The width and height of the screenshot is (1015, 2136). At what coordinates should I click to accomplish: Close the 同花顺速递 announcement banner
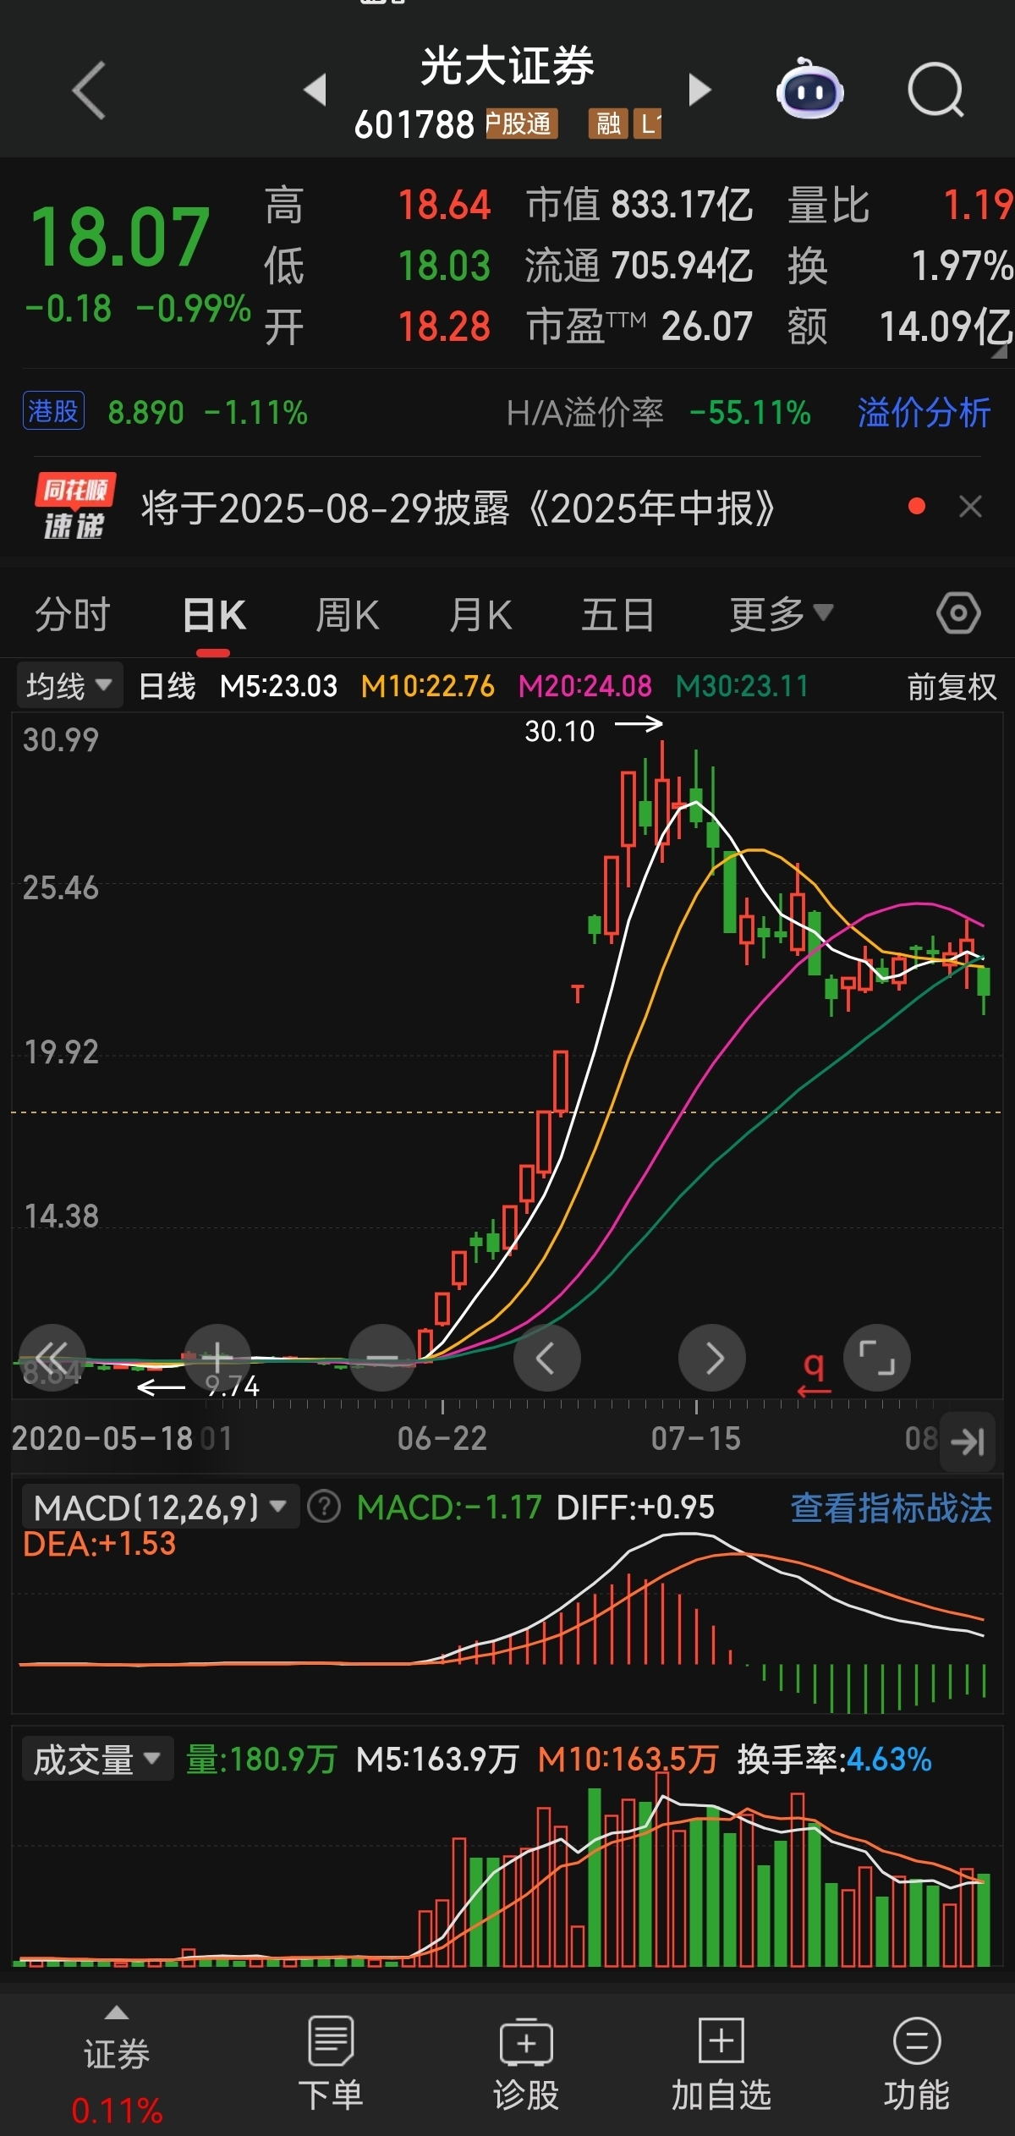(x=970, y=507)
